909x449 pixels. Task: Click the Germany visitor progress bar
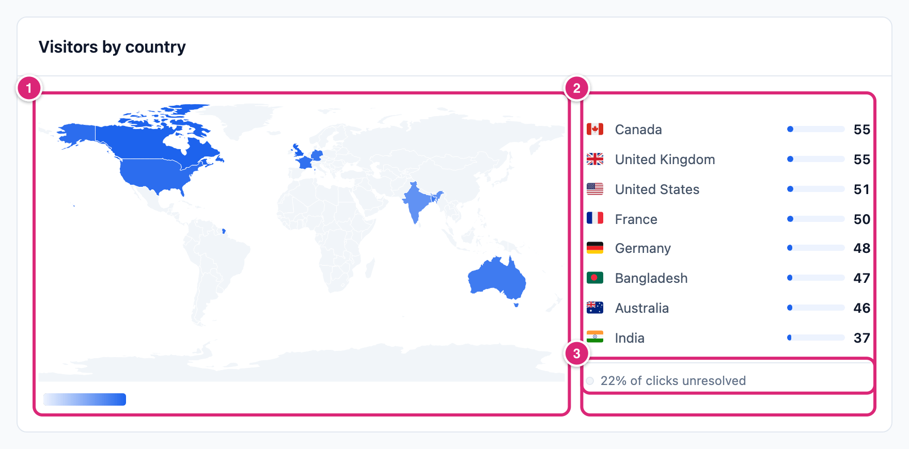pos(816,248)
